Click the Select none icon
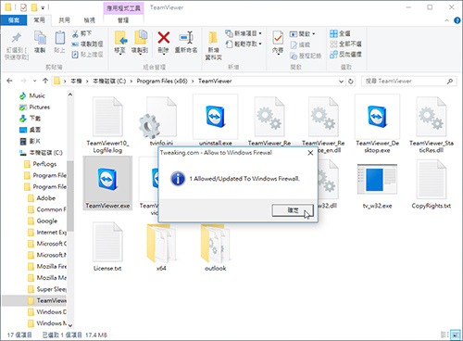This screenshot has width=463, height=341. 333,44
